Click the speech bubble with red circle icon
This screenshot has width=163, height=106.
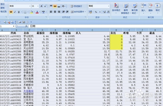point(9,22)
